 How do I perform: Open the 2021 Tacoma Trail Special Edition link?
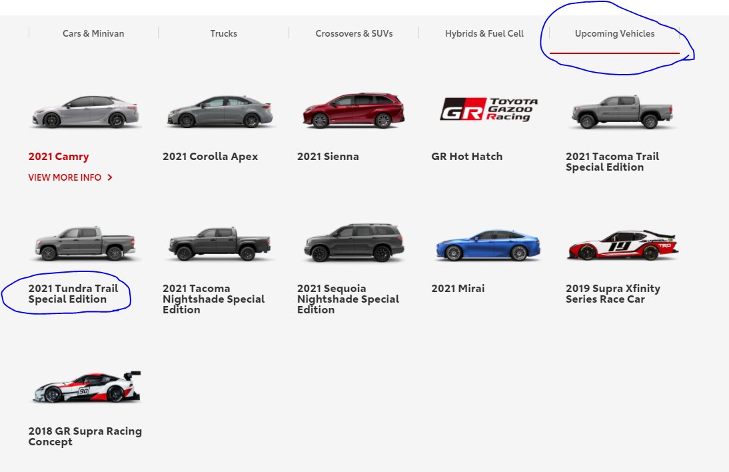[612, 162]
